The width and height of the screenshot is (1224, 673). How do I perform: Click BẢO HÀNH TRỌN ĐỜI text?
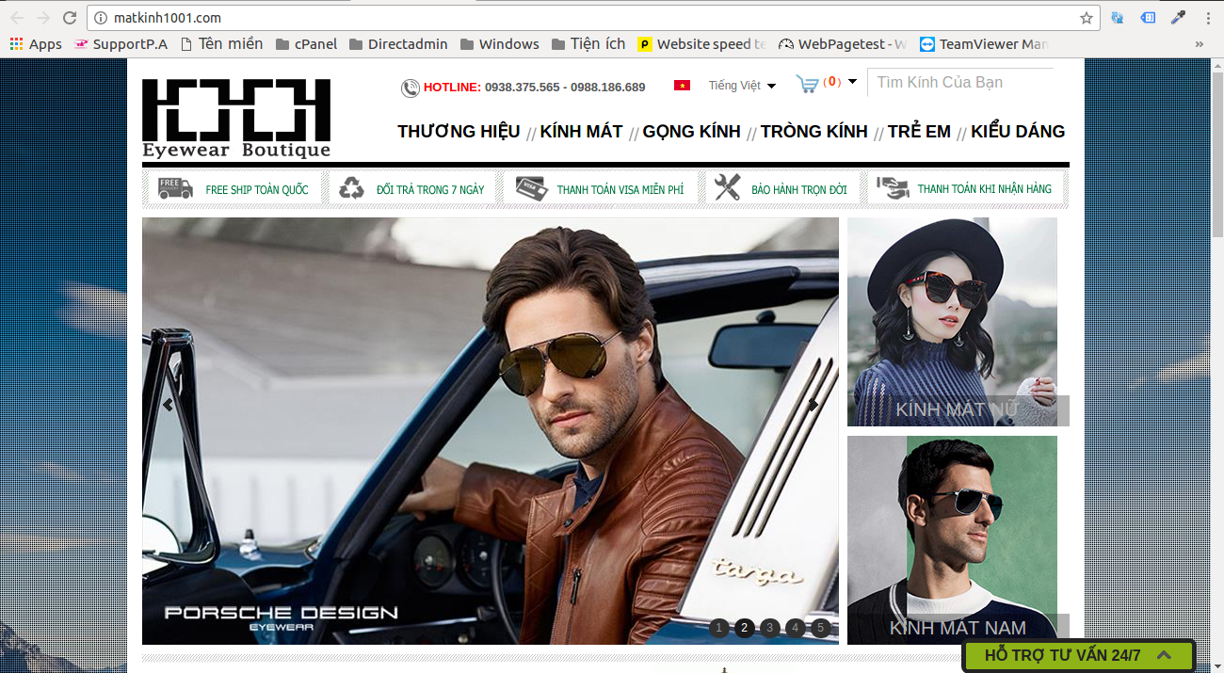pyautogui.click(x=799, y=190)
